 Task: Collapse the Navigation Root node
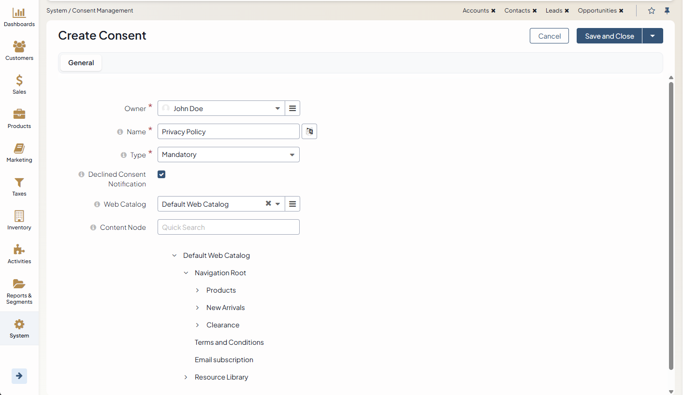tap(186, 273)
